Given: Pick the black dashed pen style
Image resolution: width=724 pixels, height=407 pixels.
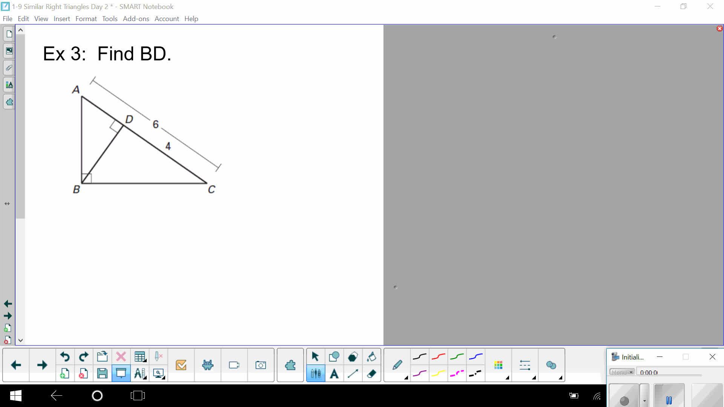Looking at the screenshot, I should (x=476, y=373).
